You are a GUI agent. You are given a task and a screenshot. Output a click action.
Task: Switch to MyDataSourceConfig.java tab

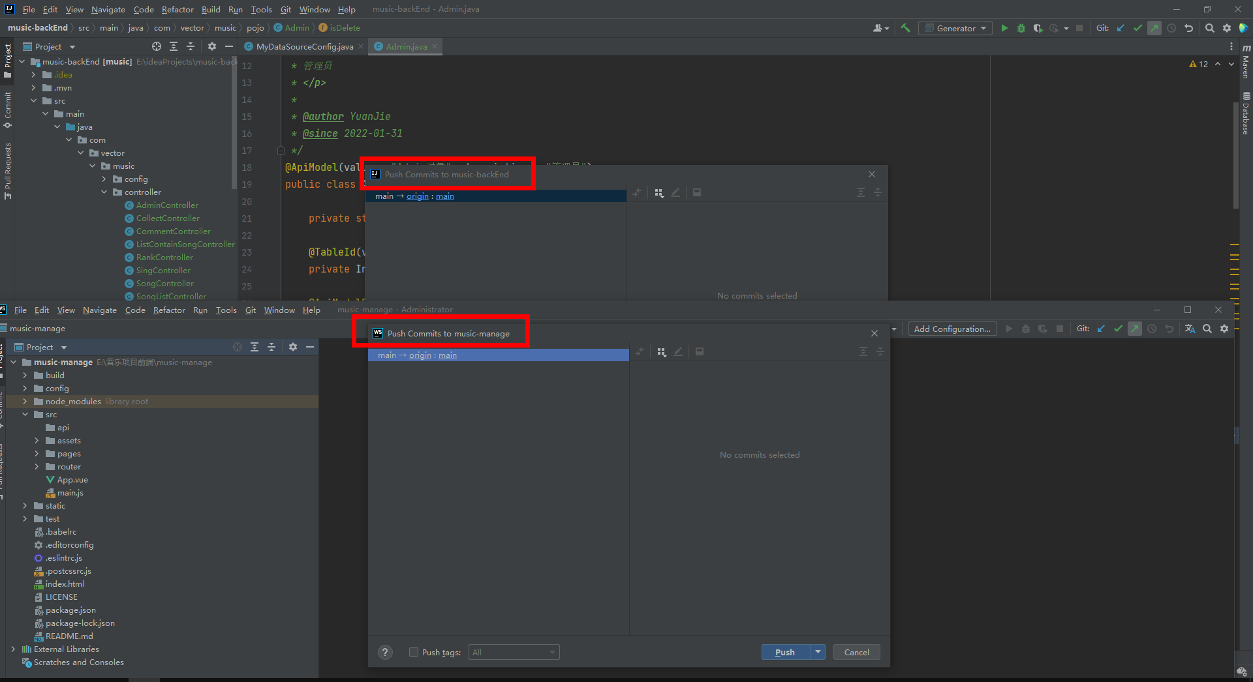point(304,46)
